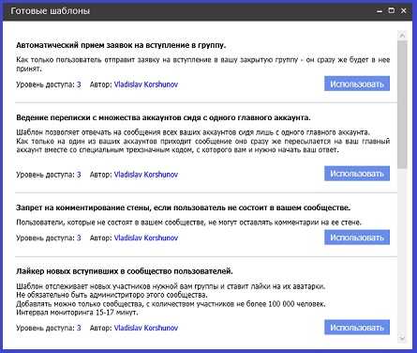Use the new members liker template
417x353 pixels.
(x=357, y=327)
